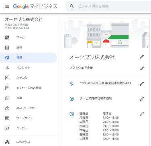Click the 〒338-0004 address in the card
This screenshot has height=146, width=151.
[105, 83]
